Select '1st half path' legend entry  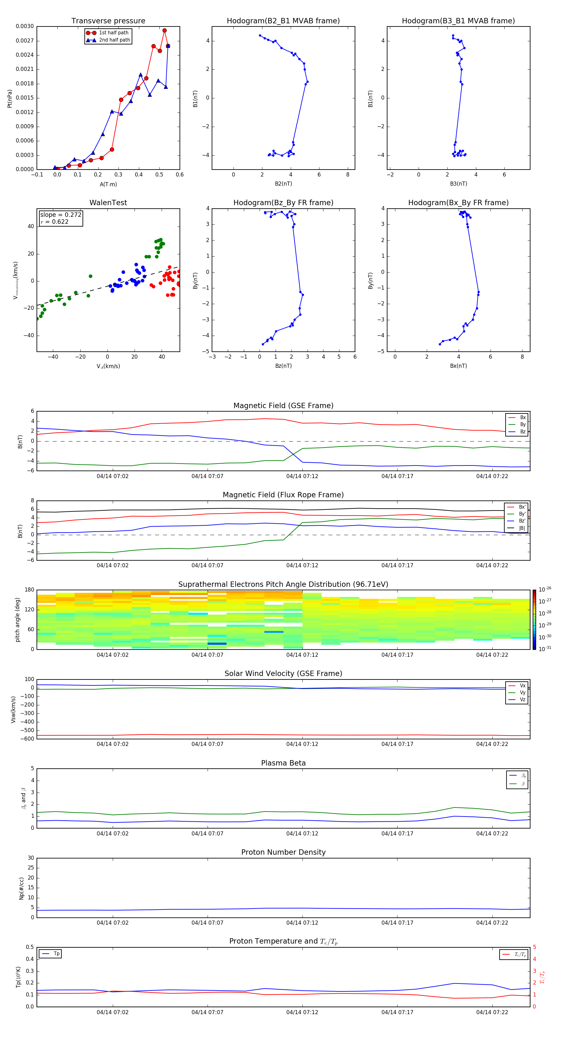click(x=108, y=33)
